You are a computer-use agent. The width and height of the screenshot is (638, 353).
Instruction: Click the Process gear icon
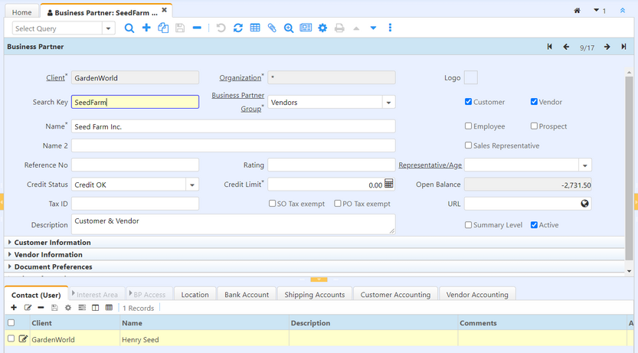tap(322, 28)
